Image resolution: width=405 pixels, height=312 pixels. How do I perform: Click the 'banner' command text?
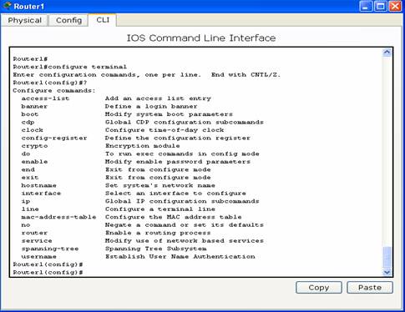point(34,107)
